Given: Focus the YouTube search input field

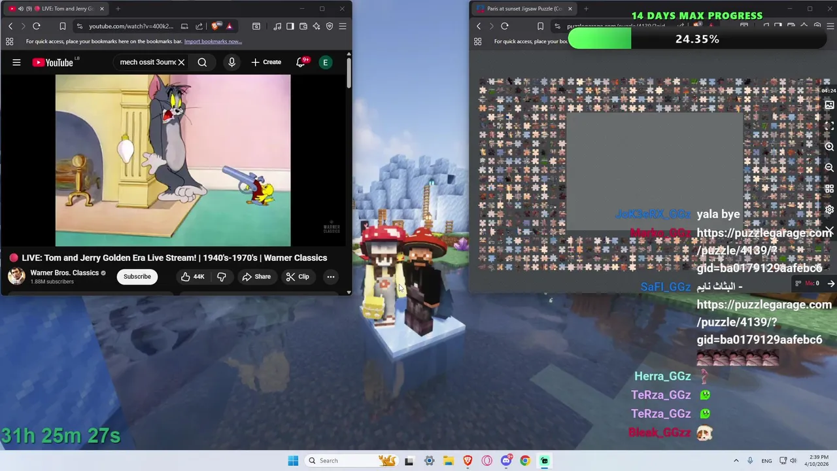Looking at the screenshot, I should click(x=147, y=62).
